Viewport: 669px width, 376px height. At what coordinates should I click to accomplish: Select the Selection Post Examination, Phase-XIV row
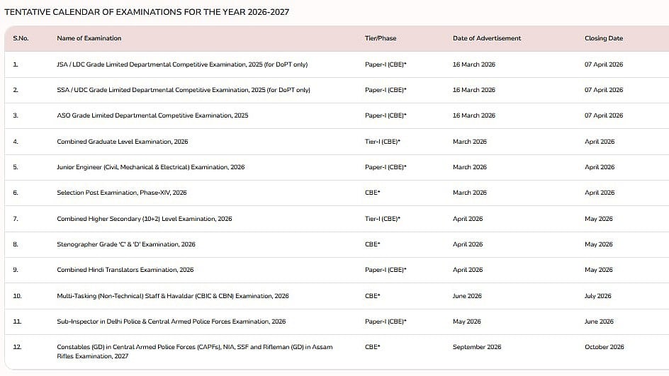pyautogui.click(x=121, y=193)
